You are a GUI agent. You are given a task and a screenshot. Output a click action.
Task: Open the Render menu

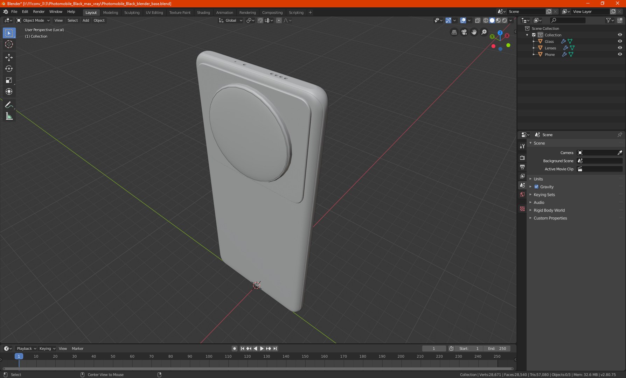click(x=39, y=12)
